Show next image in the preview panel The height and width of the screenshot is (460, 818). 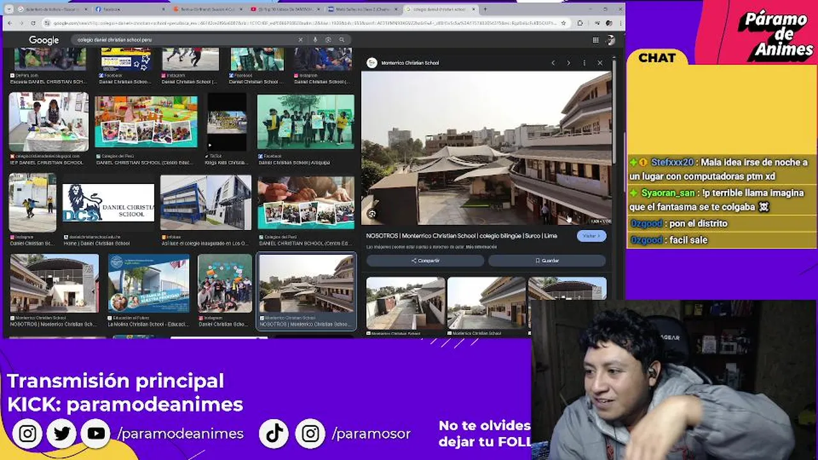point(568,63)
